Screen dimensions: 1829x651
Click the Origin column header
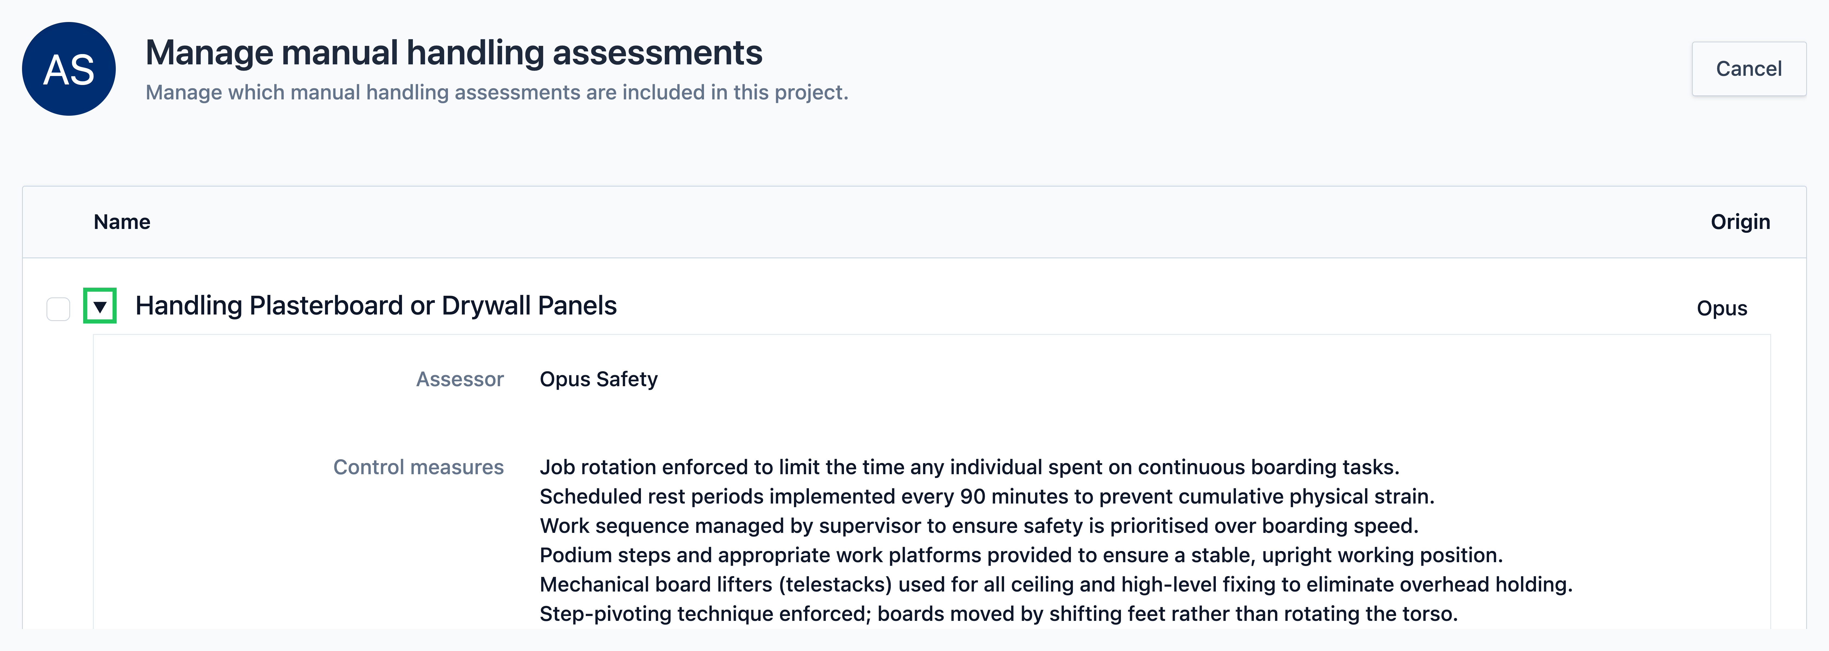(x=1740, y=222)
